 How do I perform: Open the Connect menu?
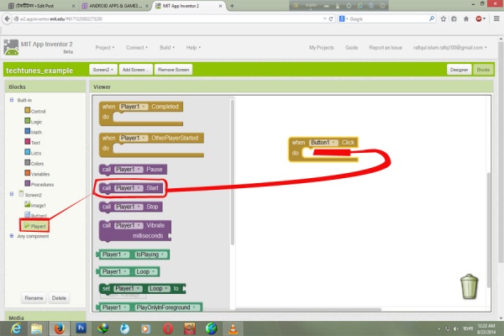pos(137,48)
